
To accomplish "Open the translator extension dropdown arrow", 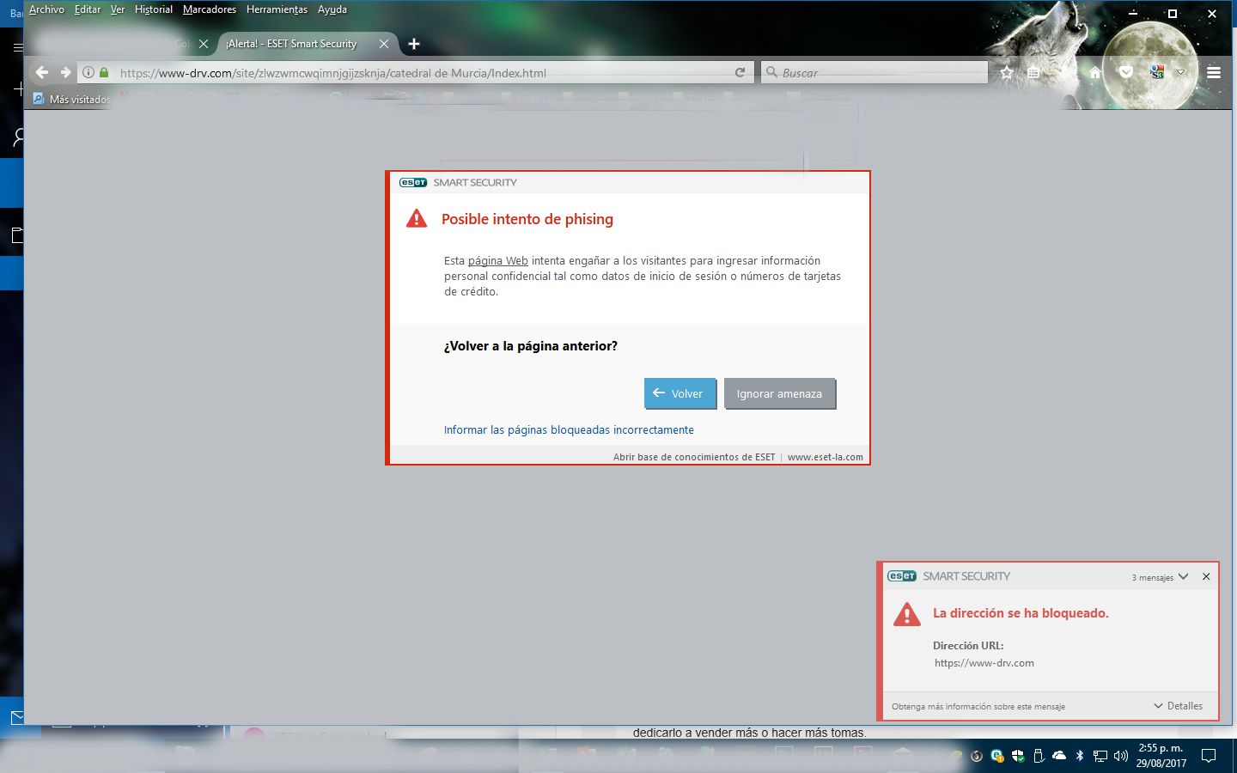I will pyautogui.click(x=1180, y=73).
